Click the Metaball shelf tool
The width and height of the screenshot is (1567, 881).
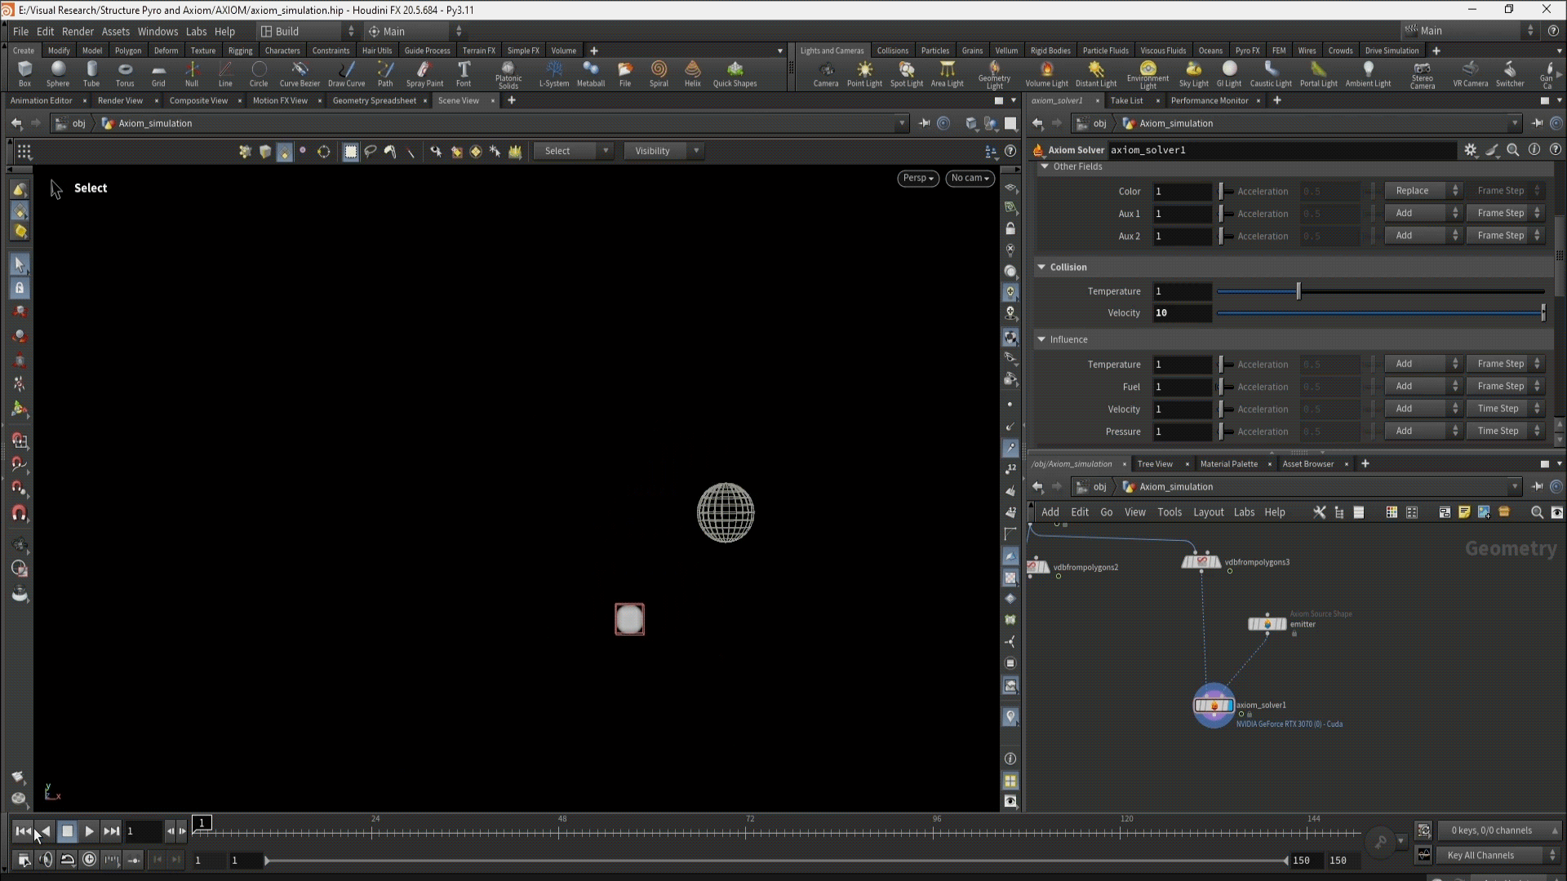[590, 73]
